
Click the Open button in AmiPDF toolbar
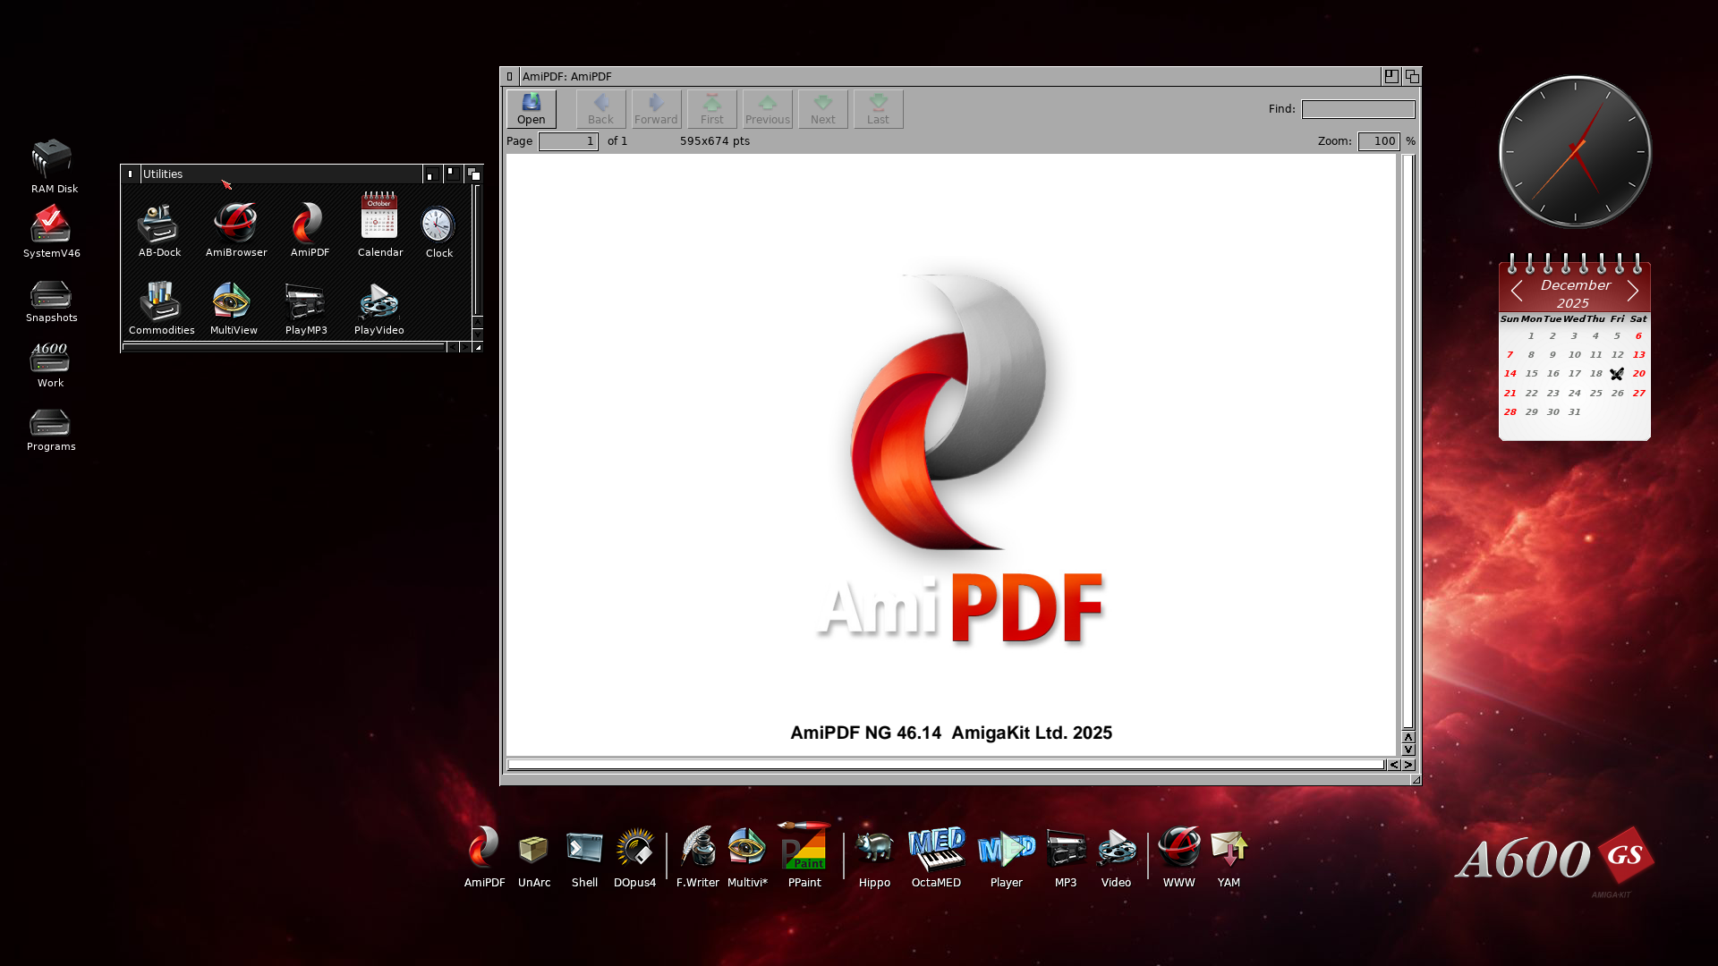click(x=531, y=108)
